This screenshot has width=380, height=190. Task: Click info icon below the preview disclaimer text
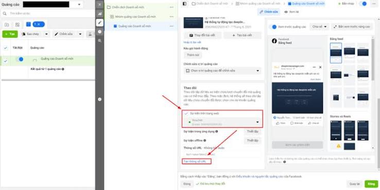(x=285, y=162)
